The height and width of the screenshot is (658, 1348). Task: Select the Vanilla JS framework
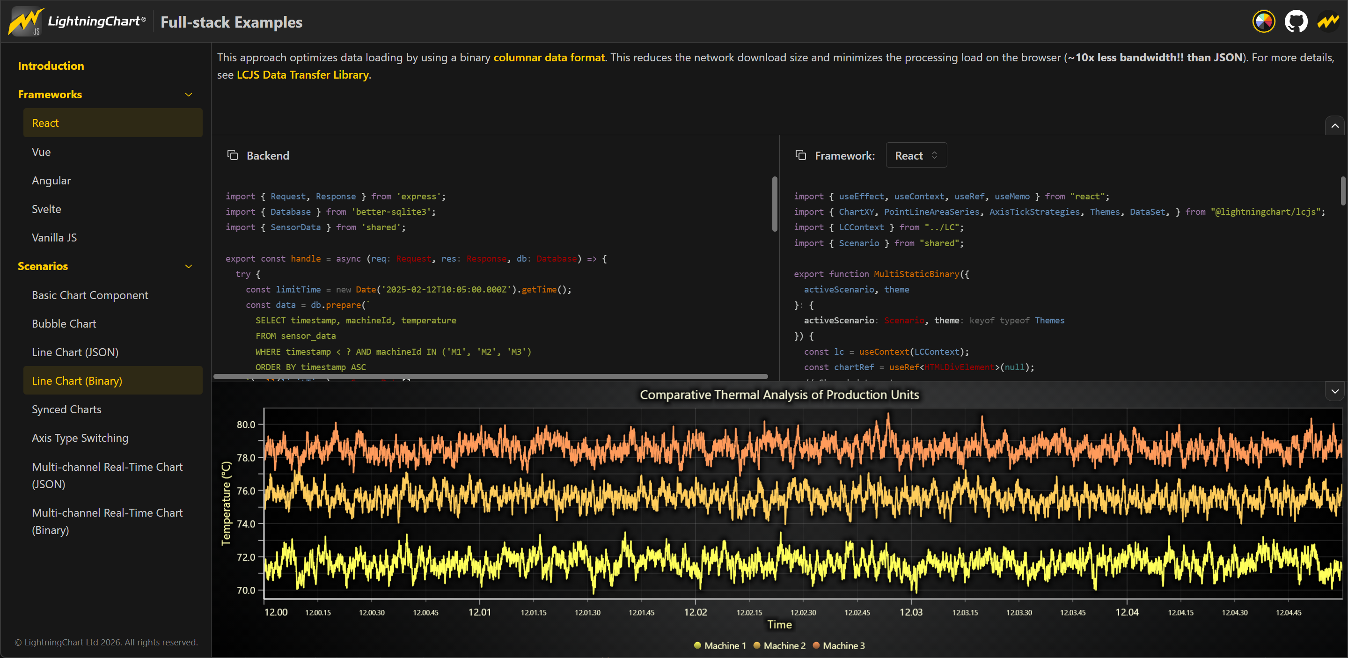(112, 237)
